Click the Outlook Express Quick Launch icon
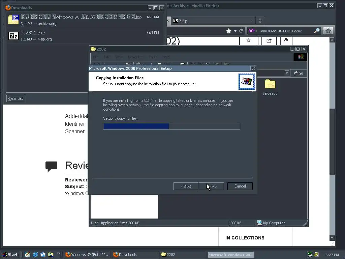 tap(43, 255)
